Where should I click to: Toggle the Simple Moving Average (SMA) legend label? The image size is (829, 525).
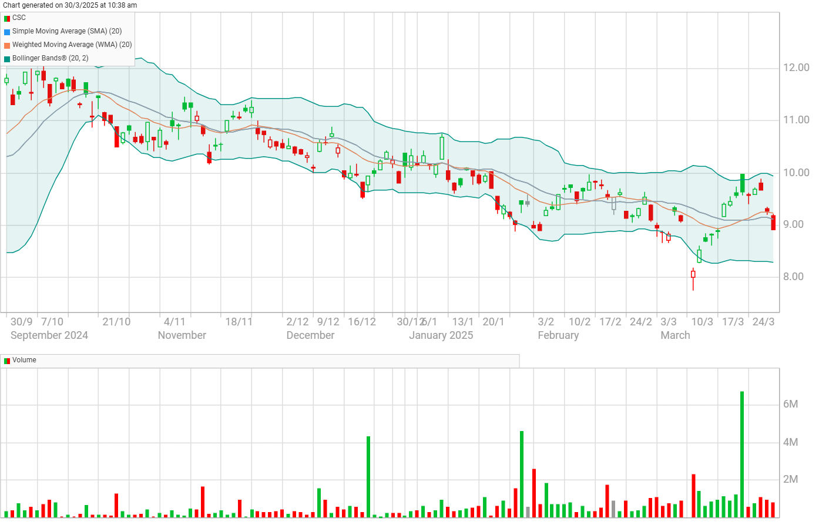pyautogui.click(x=67, y=31)
